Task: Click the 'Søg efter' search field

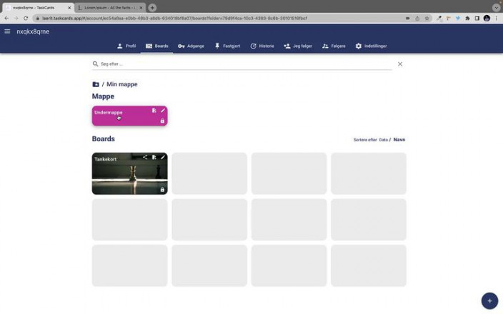Action: pyautogui.click(x=243, y=64)
